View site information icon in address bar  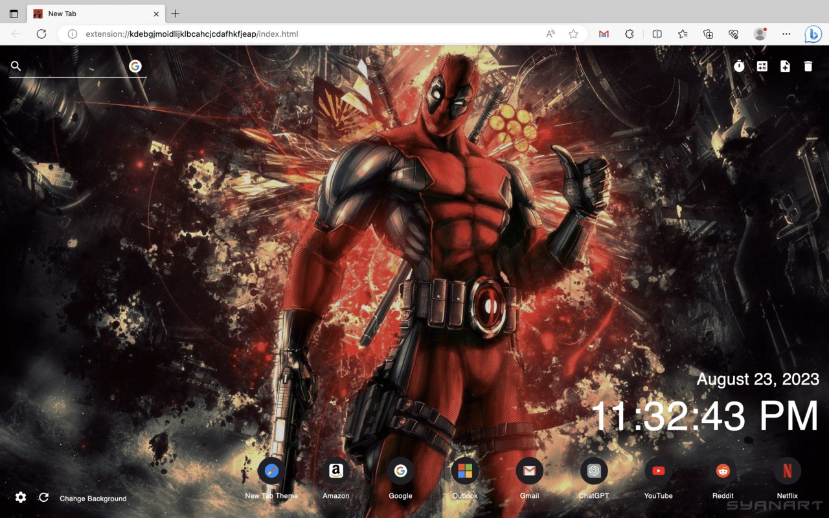point(73,34)
